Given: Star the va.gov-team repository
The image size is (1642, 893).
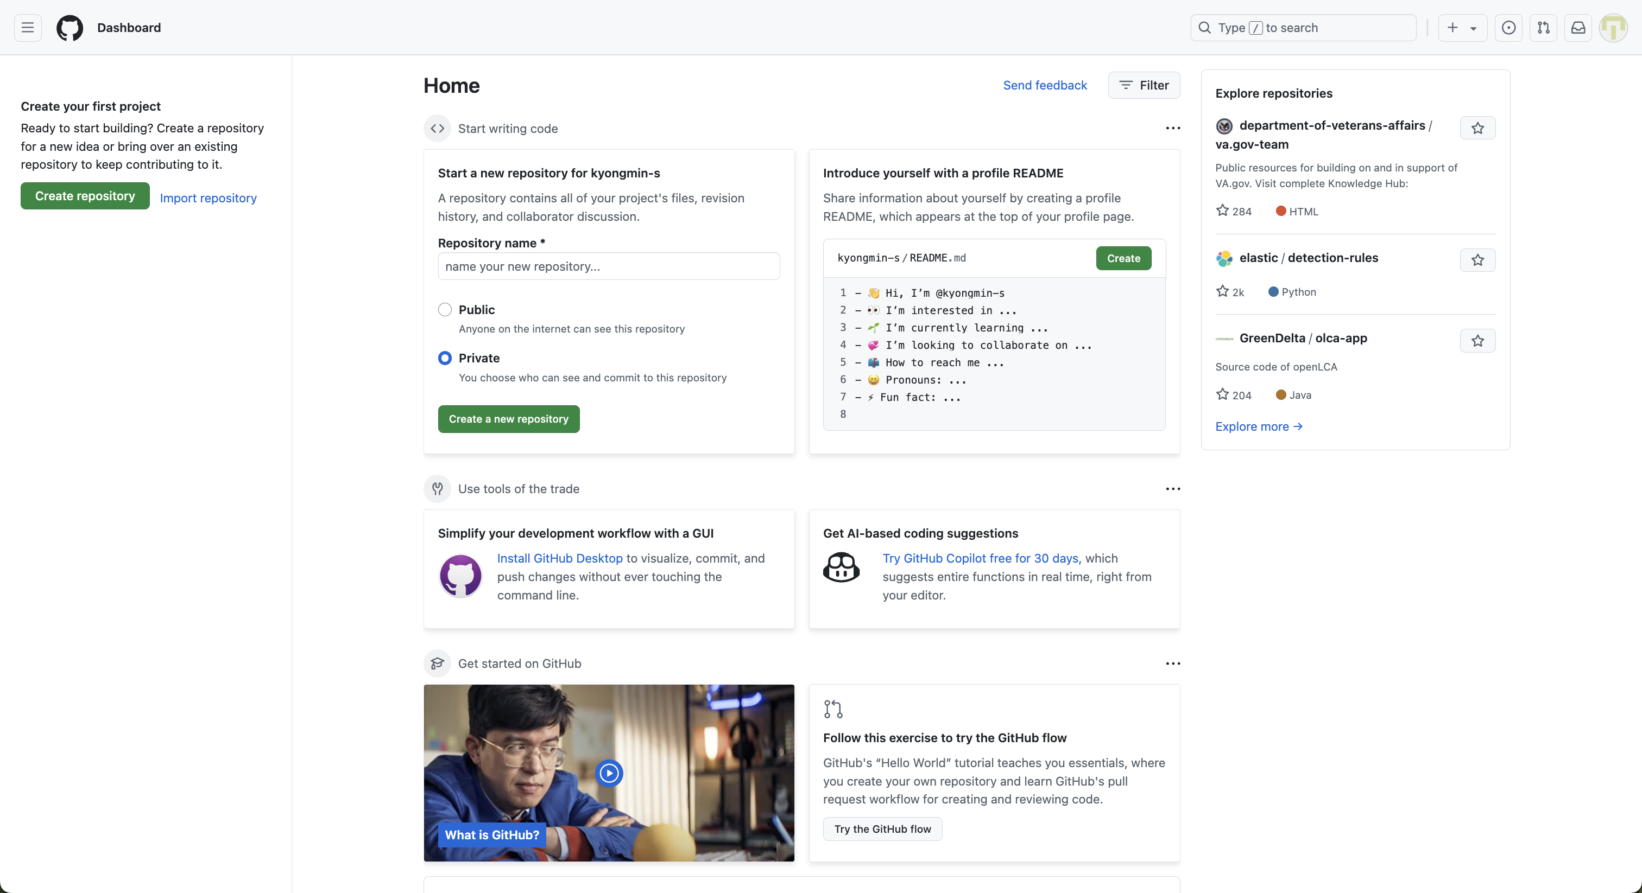Looking at the screenshot, I should [1477, 128].
